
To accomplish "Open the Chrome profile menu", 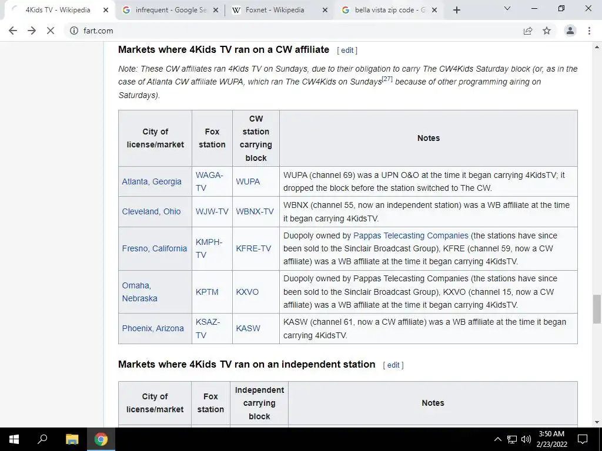I will click(x=570, y=31).
